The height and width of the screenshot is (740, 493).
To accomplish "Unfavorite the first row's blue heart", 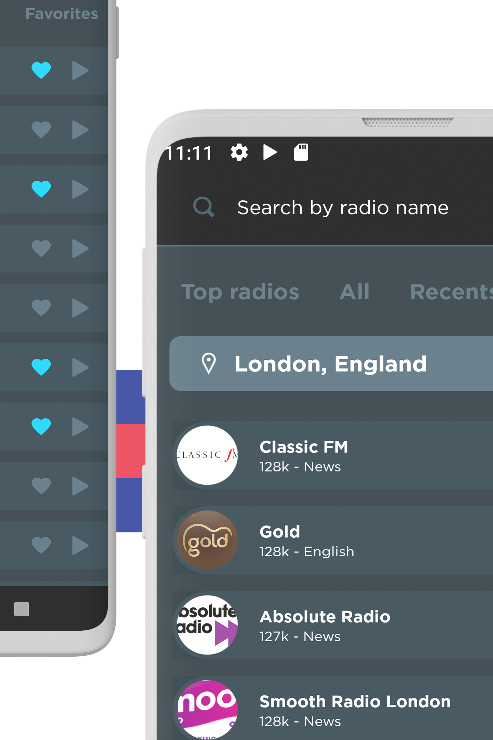I will coord(41,71).
